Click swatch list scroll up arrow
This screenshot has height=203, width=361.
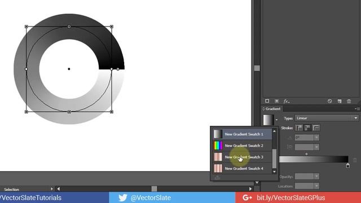(274, 131)
